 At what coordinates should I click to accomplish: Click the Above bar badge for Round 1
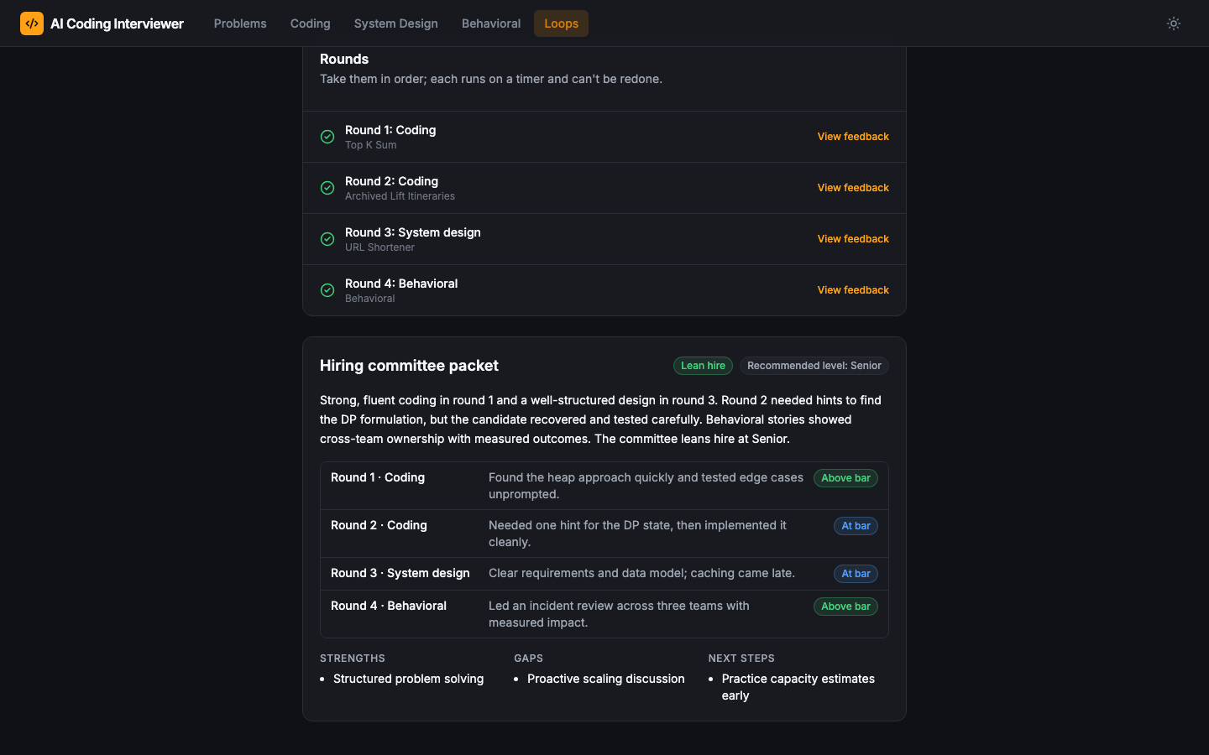tap(845, 478)
